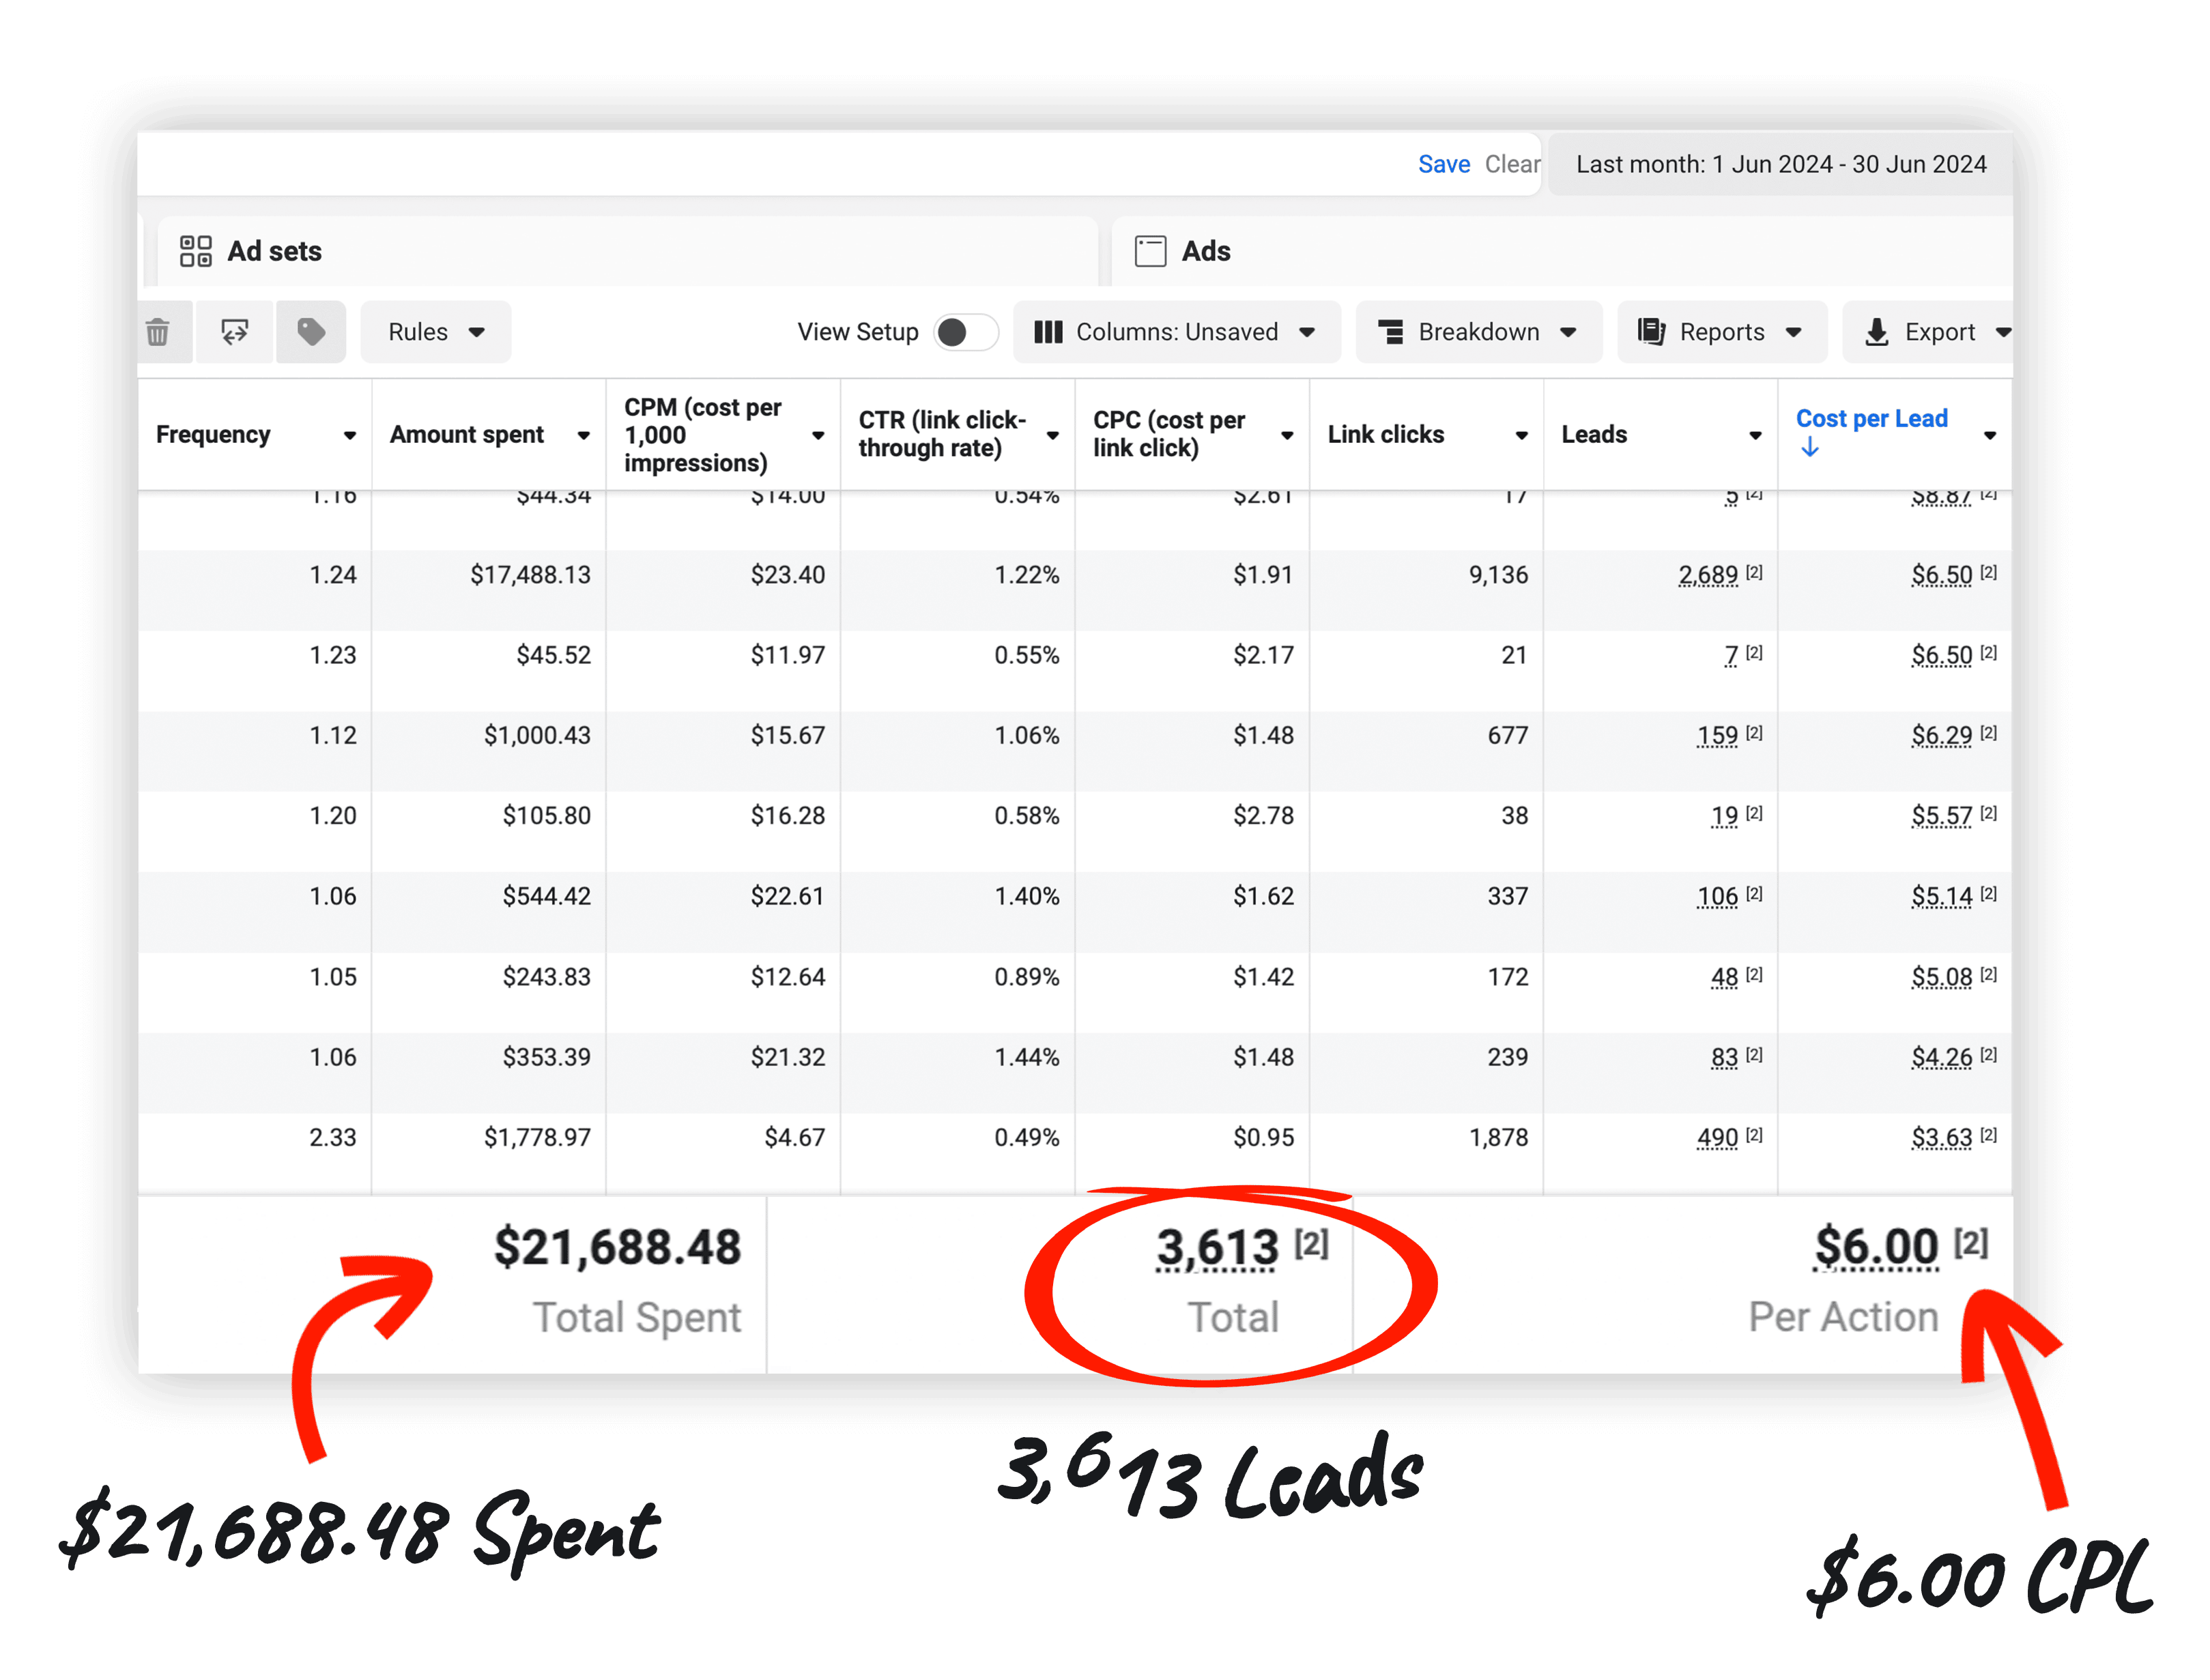Click the Clear link
Screen dimensions: 2210x1680
[1511, 164]
